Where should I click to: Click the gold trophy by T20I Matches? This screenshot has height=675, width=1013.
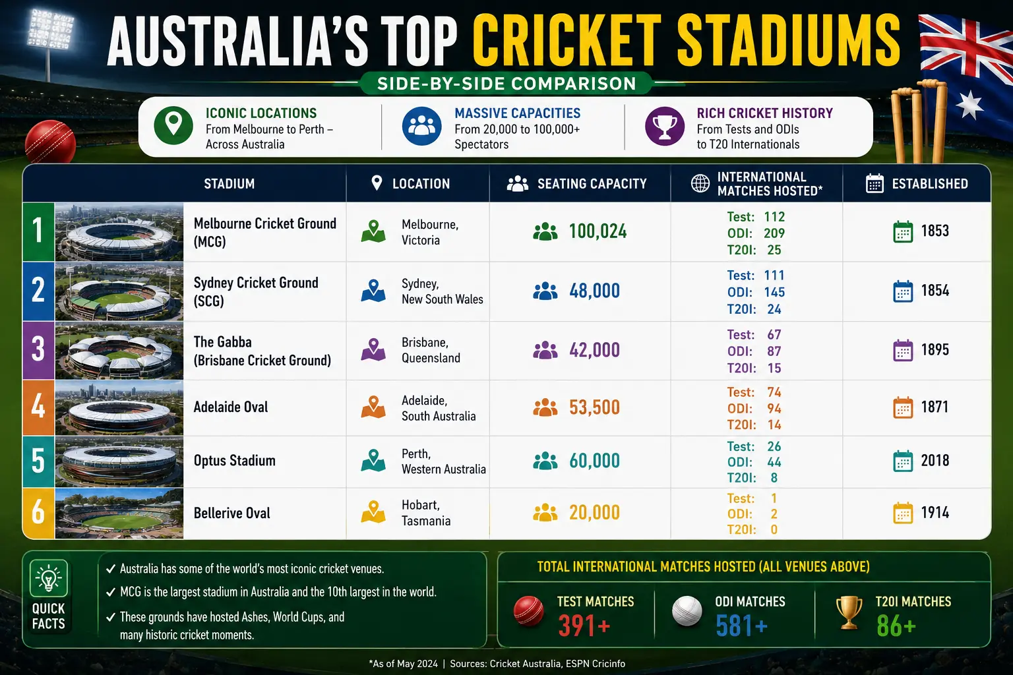849,612
